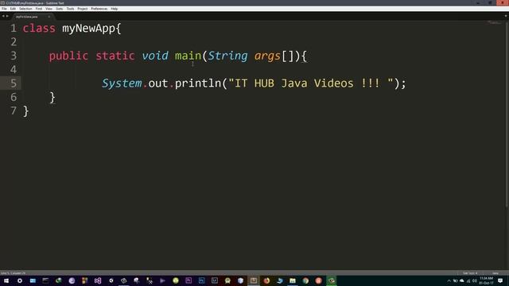This screenshot has height=286, width=509.
Task: Open the green rightmost taskbar app icon
Action: (x=331, y=280)
